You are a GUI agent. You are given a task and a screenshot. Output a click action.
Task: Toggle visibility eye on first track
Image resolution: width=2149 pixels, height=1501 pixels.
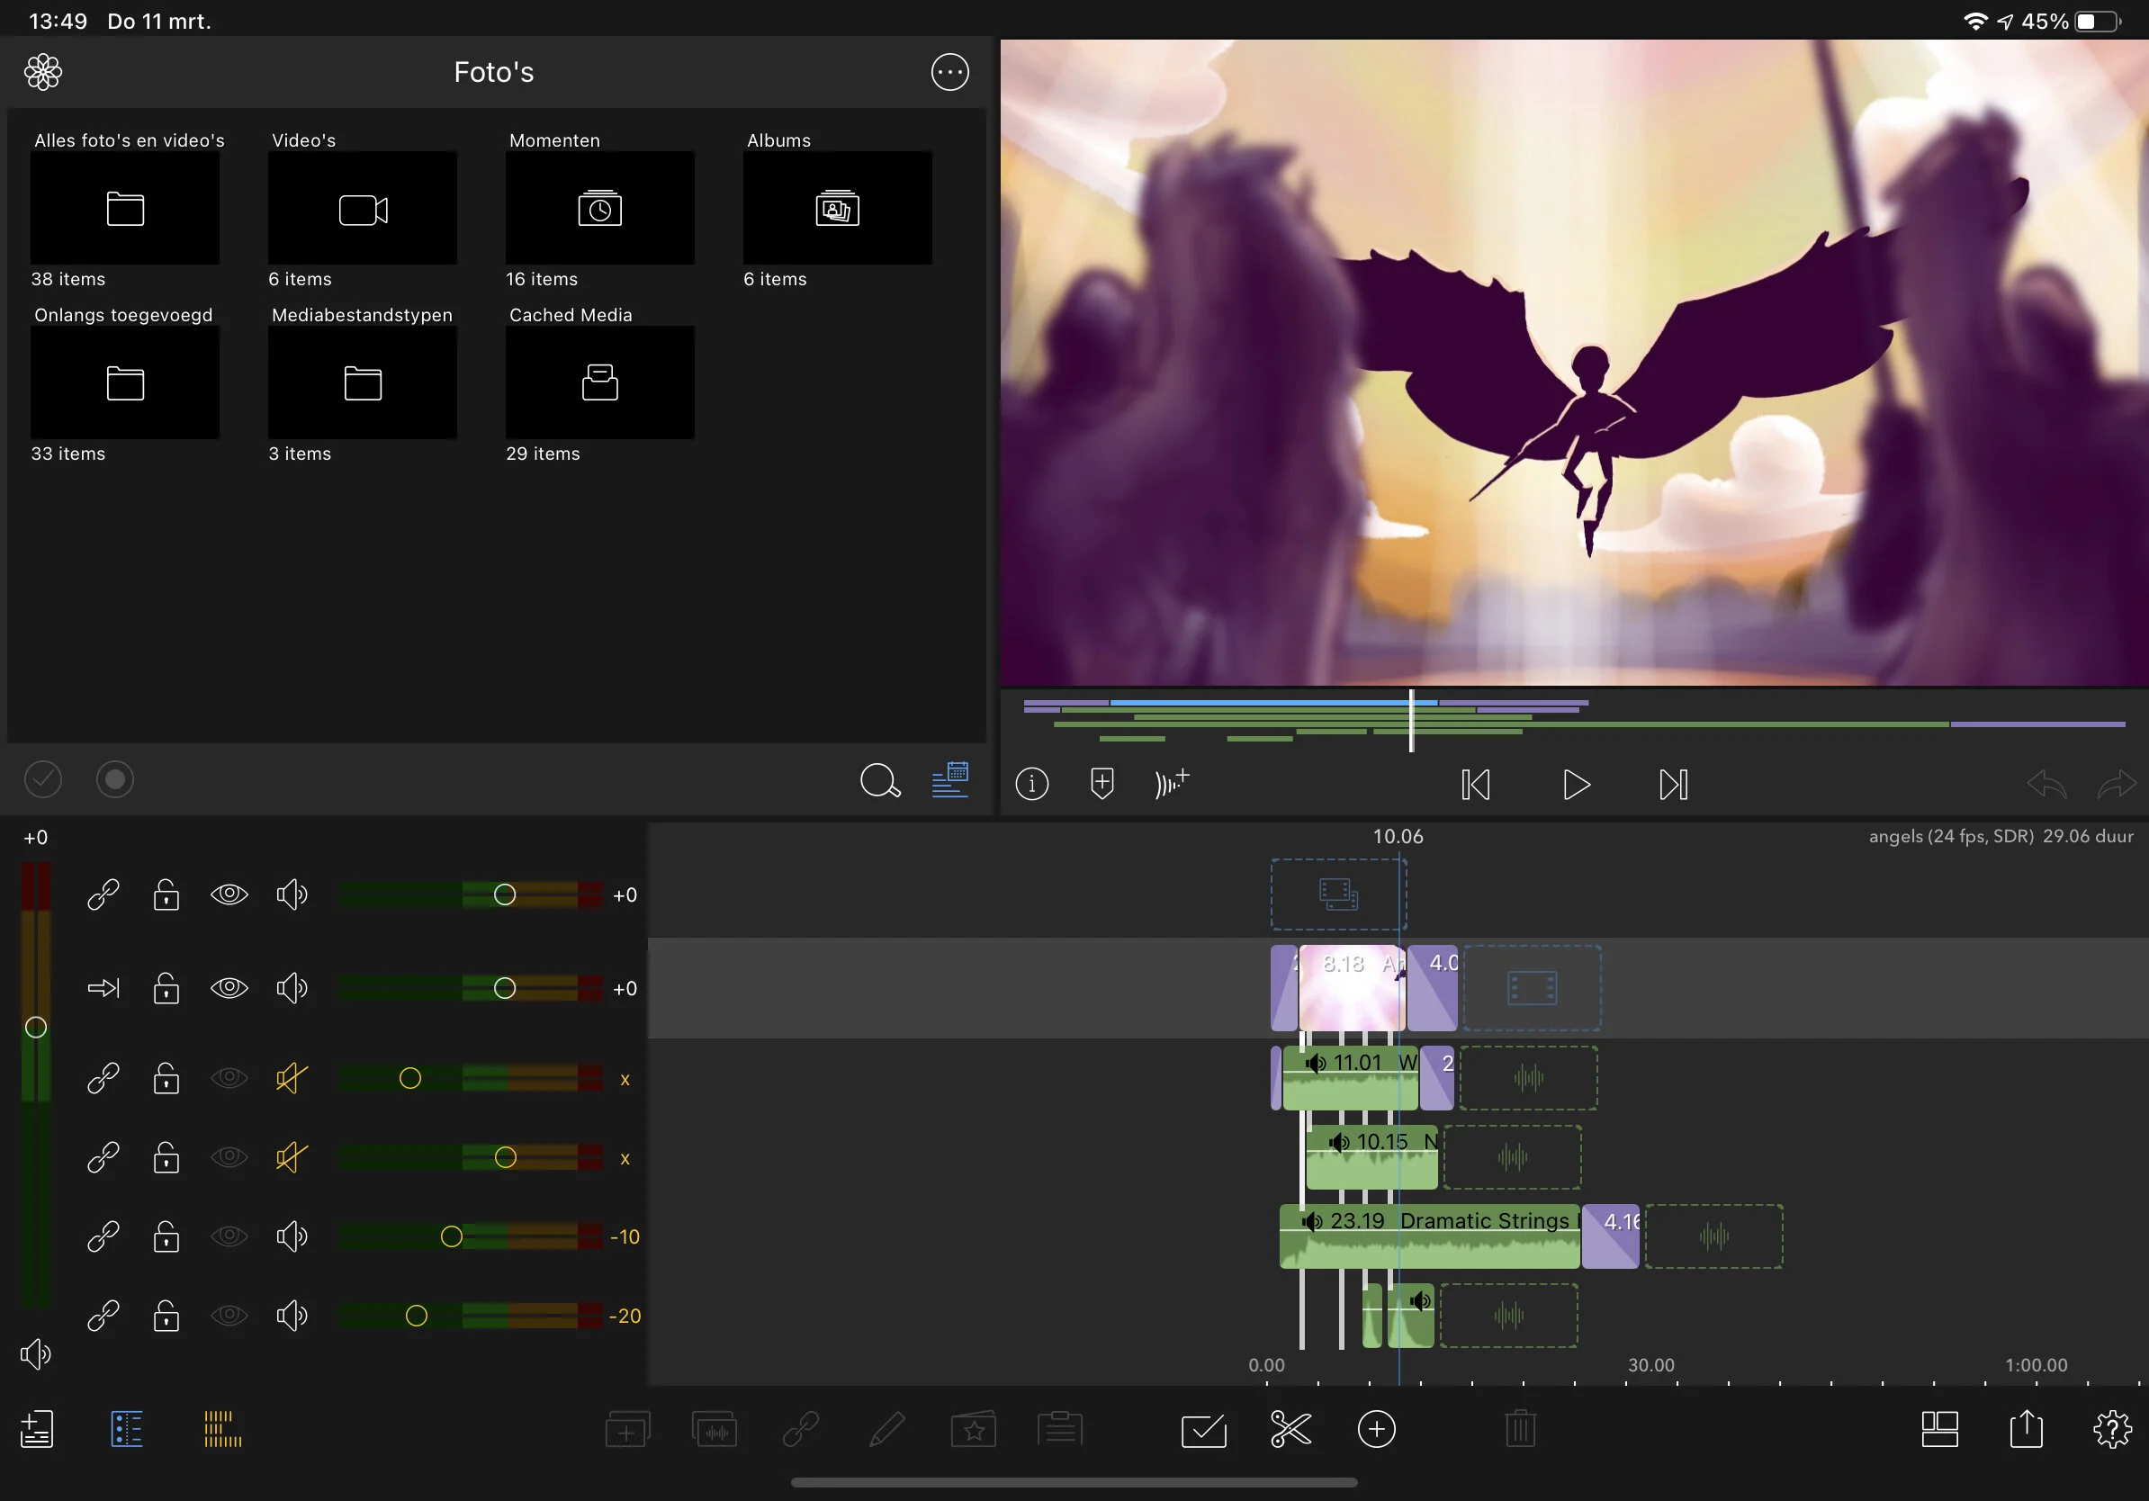229,894
